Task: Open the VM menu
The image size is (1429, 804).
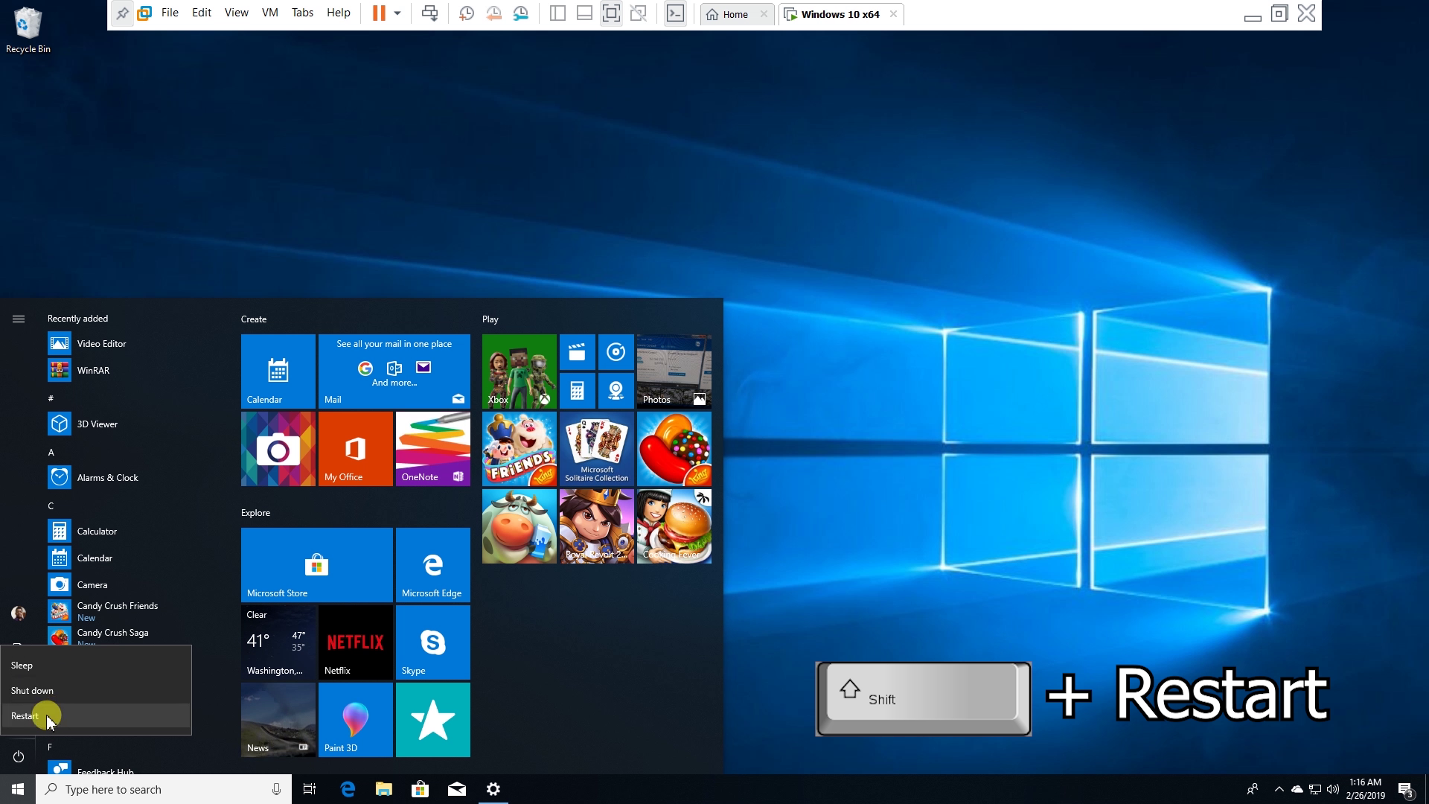Action: (269, 13)
